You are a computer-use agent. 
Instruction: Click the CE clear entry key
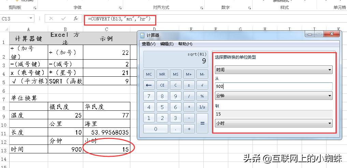point(162,85)
